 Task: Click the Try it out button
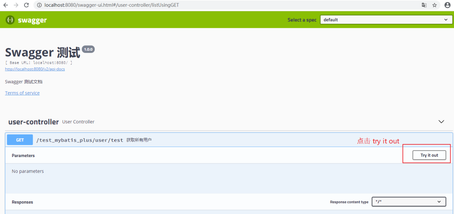tap(429, 155)
